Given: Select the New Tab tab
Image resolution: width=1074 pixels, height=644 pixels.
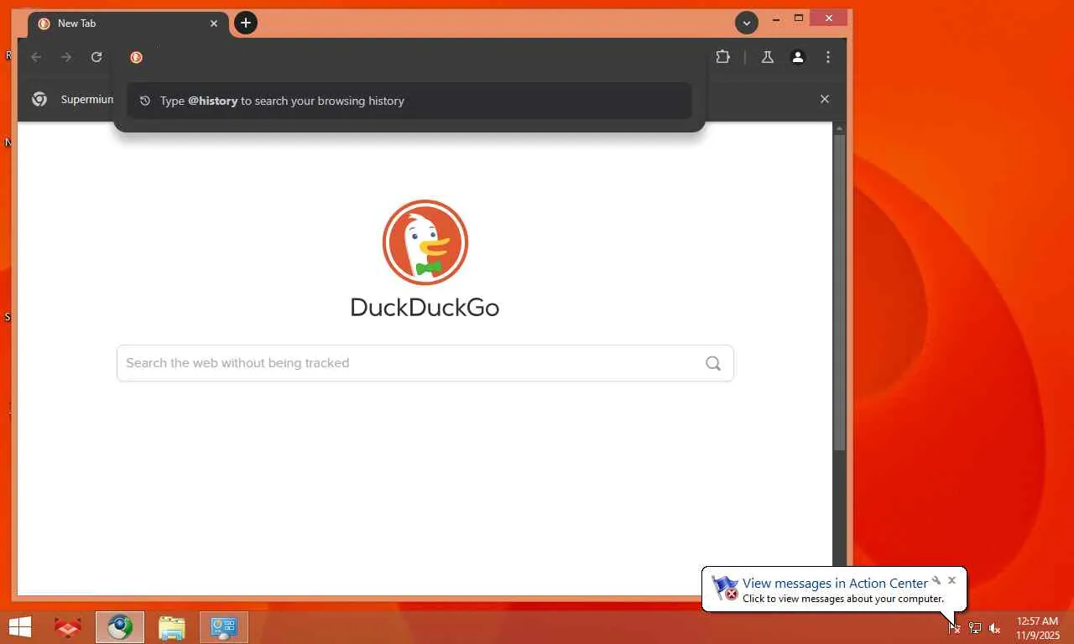Looking at the screenshot, I should [x=128, y=23].
